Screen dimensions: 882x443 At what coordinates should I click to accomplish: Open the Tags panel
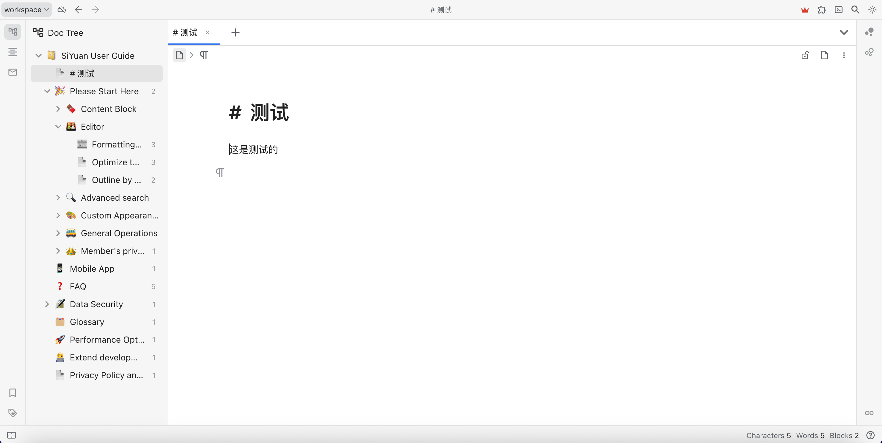[13, 412]
